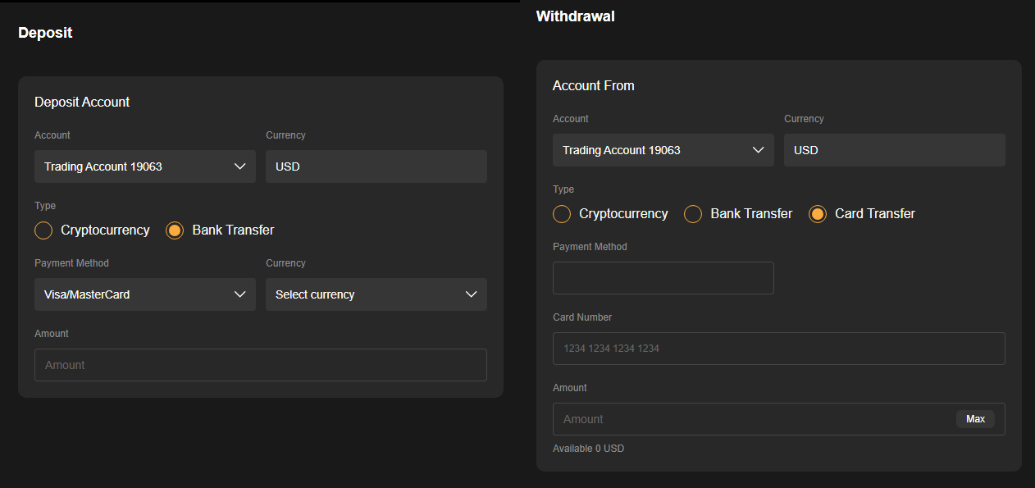Open the Visa/MasterCard payment method dropdown
This screenshot has height=488, width=1035.
tap(145, 294)
